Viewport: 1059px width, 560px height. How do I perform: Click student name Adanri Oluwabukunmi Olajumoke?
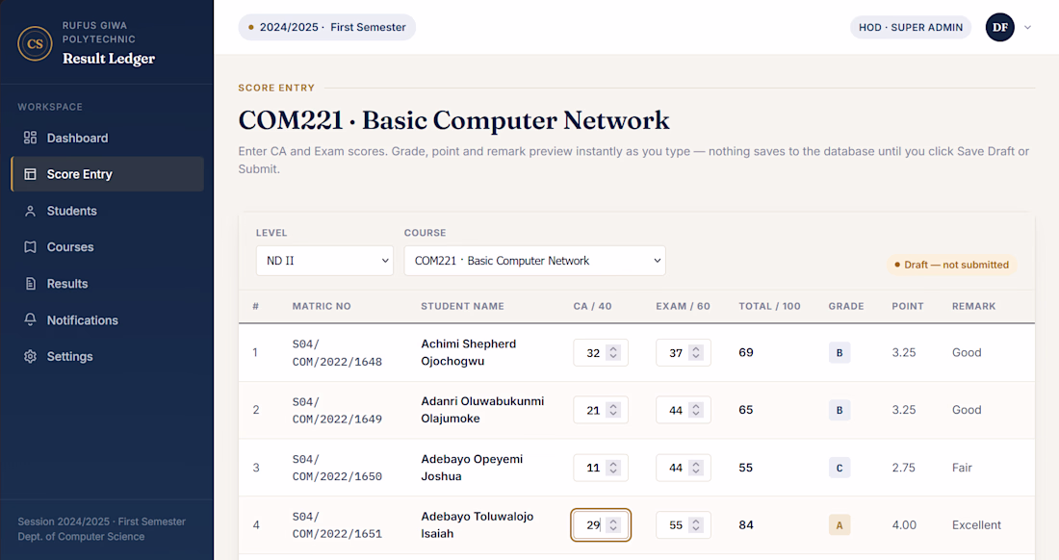coord(482,410)
